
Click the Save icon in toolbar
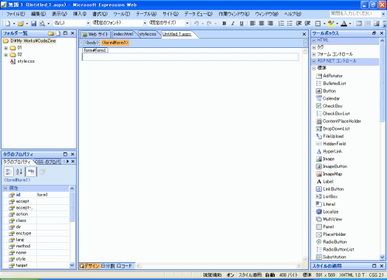click(33, 23)
